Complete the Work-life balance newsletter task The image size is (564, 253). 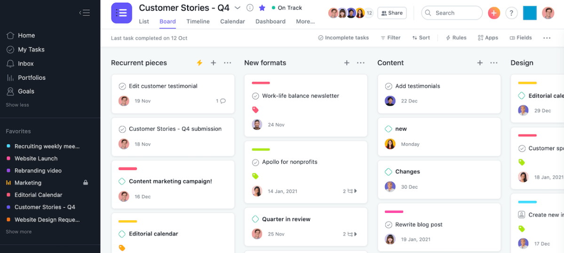[255, 96]
